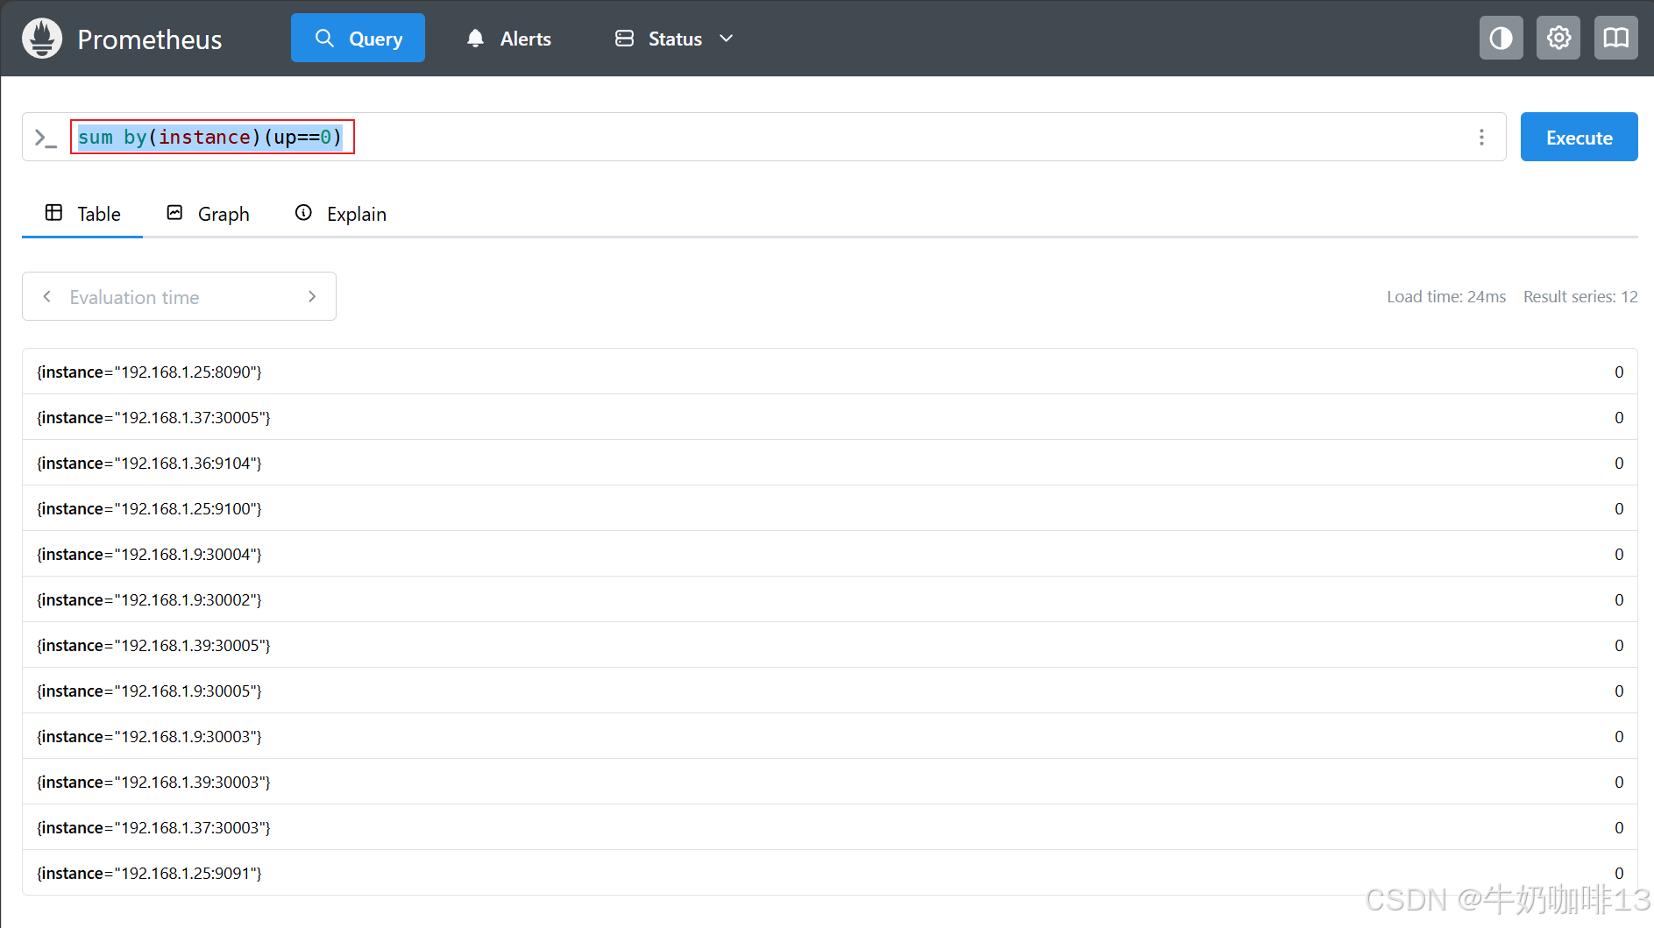Viewport: 1654px width, 928px height.
Task: Select the 192.168.1.25:9100 instance row
Action: [829, 508]
